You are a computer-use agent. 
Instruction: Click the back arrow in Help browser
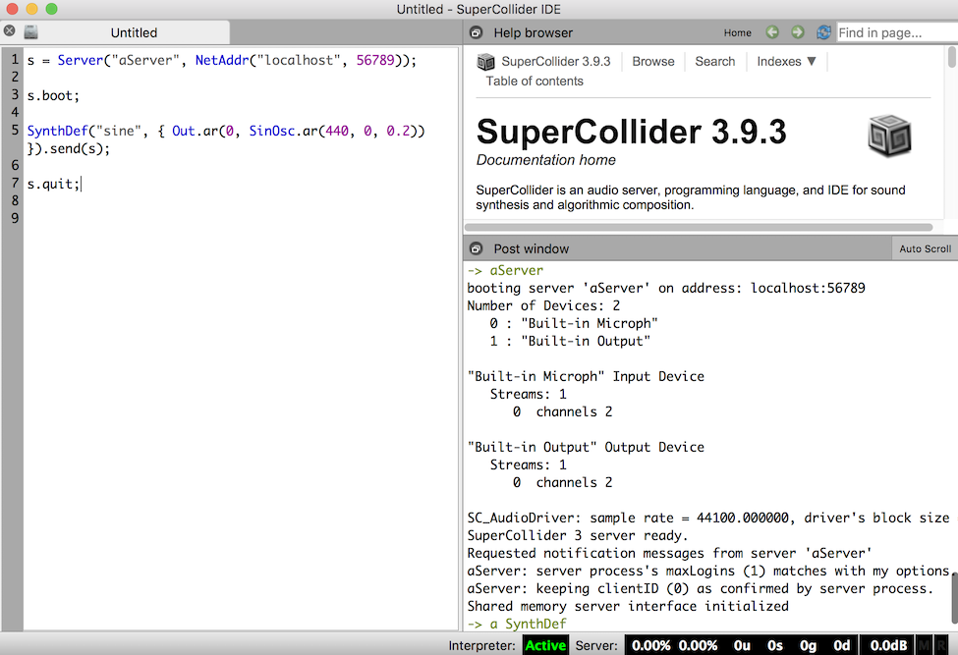point(772,32)
